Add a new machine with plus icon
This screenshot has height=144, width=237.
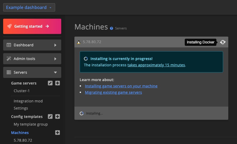point(58,132)
